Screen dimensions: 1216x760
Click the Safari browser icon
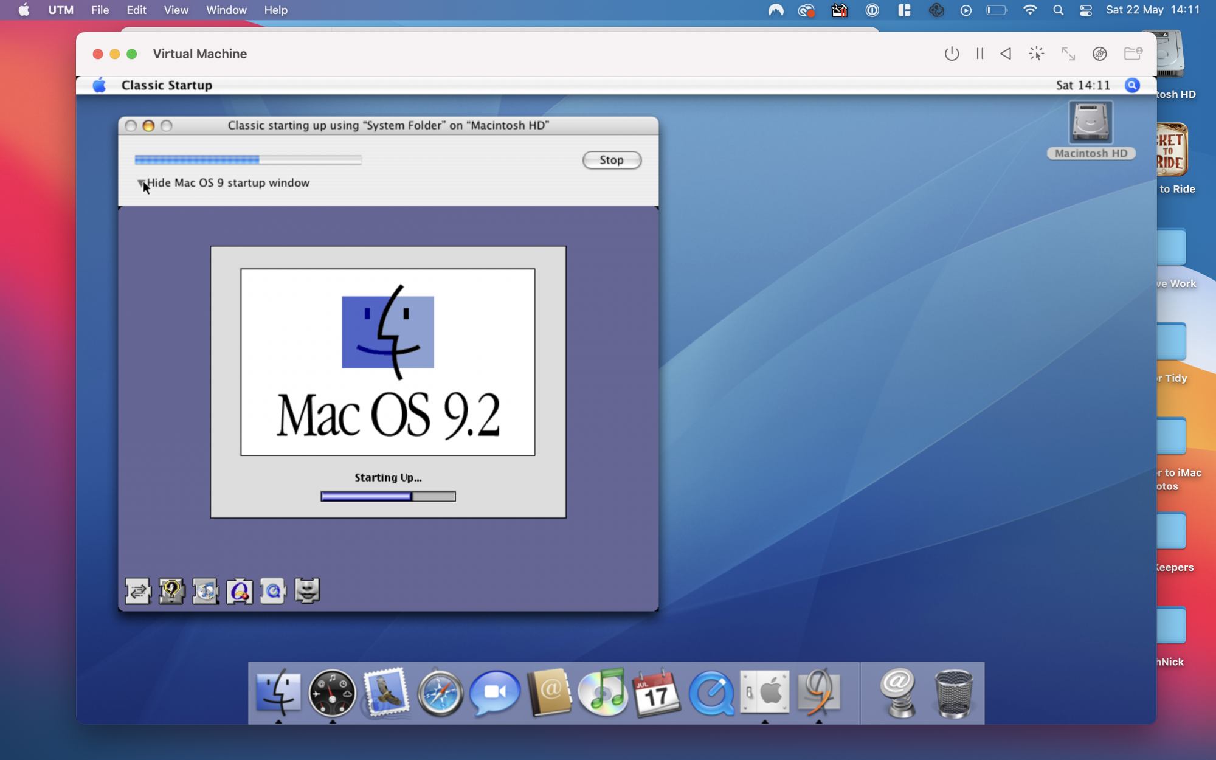pyautogui.click(x=440, y=693)
